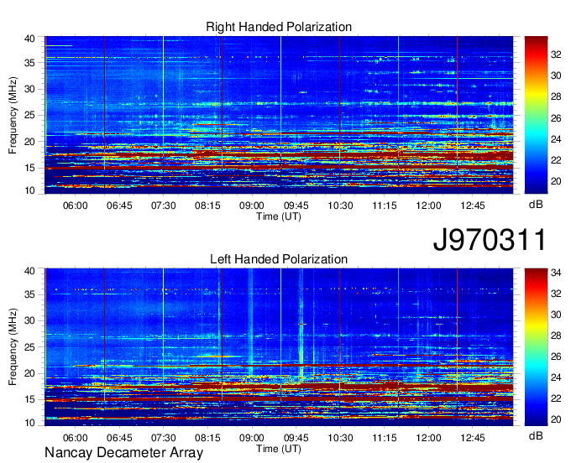Screen dimensions: 571x463
Task: Click the dB unit label of Right Handed colorbar
Action: tap(536, 205)
